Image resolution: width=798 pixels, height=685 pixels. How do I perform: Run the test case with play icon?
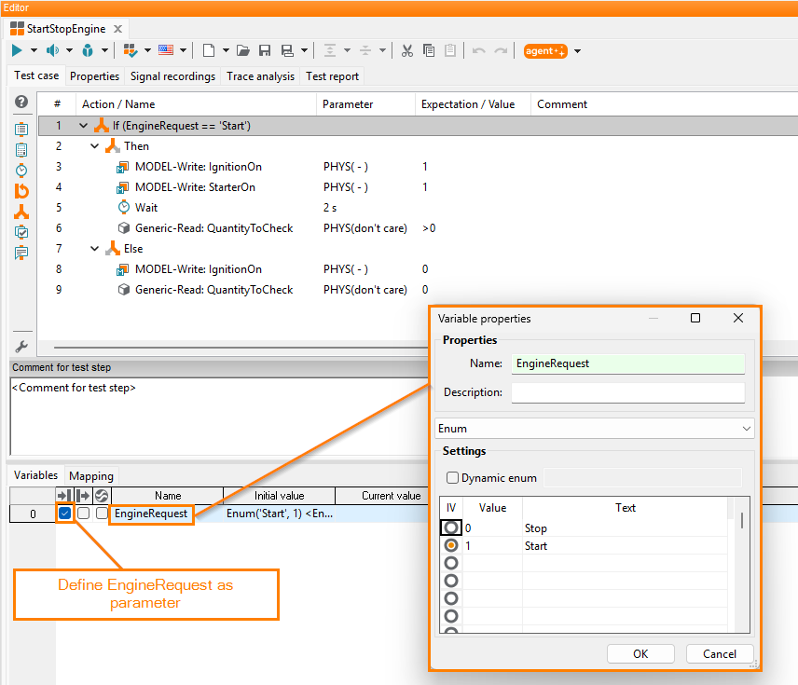(17, 50)
